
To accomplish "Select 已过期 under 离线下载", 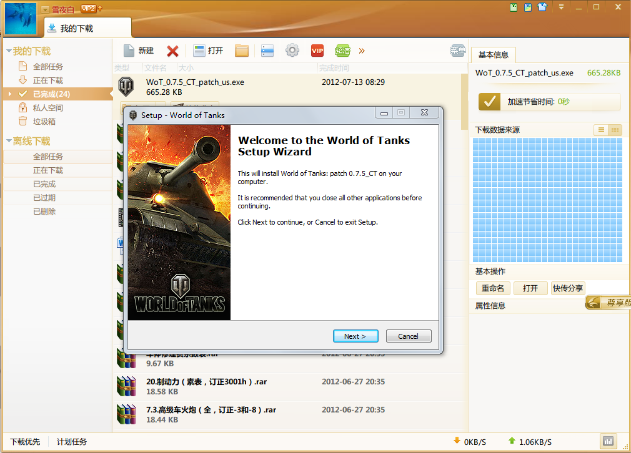I will pyautogui.click(x=58, y=198).
